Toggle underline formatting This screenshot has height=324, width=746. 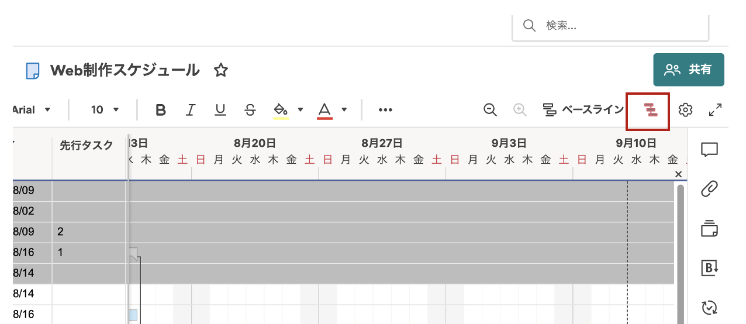(220, 109)
